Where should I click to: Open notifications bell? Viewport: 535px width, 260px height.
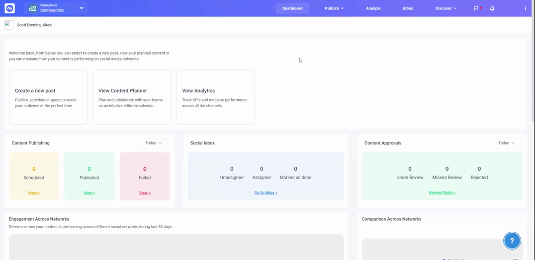(x=492, y=8)
